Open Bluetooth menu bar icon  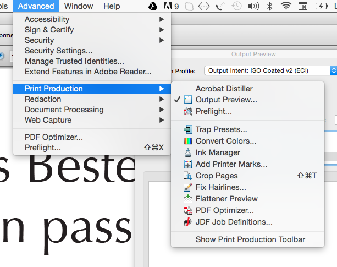pos(269,6)
